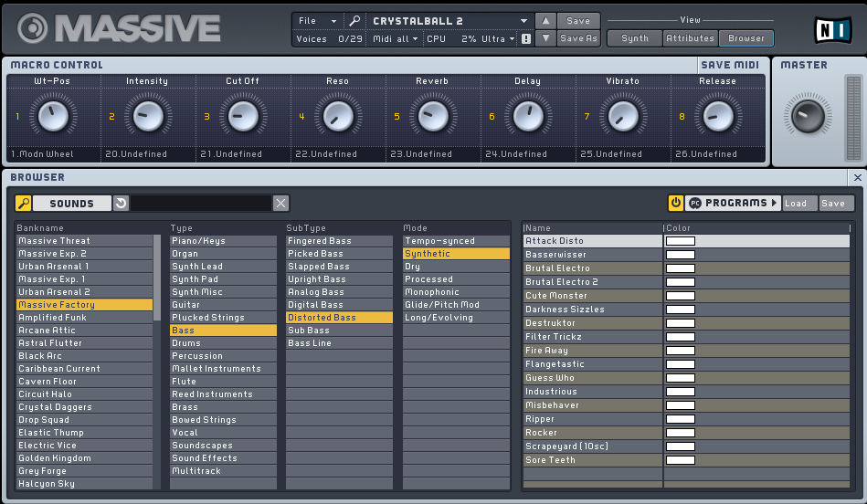Toggle the Tempo-synced mode filter
The height and width of the screenshot is (504, 867).
pyautogui.click(x=455, y=241)
